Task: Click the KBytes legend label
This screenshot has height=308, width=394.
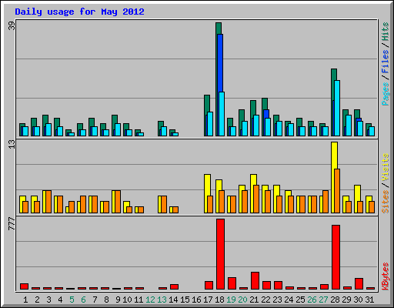Action: 385,276
